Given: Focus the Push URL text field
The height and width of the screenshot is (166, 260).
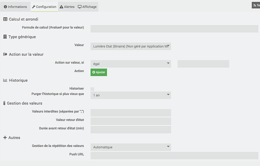Looking at the screenshot, I should click(174, 155).
